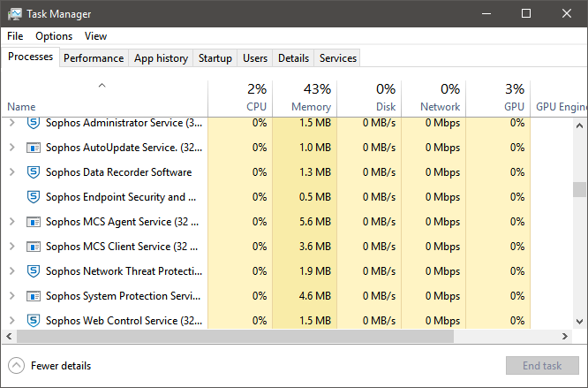Open the File menu
This screenshot has width=588, height=388.
(x=15, y=36)
